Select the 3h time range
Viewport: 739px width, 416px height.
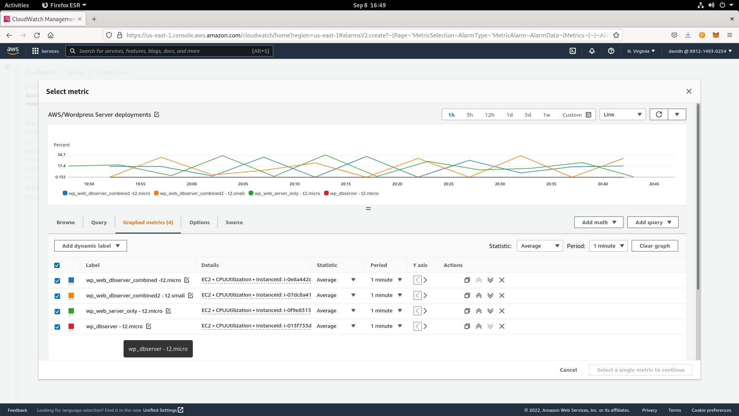[x=470, y=115]
